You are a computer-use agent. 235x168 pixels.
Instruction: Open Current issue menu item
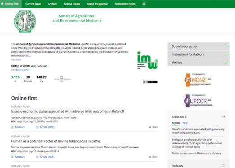(x=33, y=4)
